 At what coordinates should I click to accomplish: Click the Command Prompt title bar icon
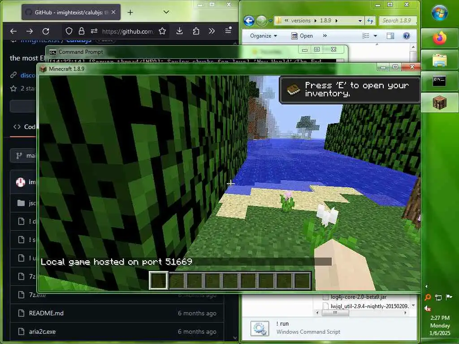click(53, 52)
